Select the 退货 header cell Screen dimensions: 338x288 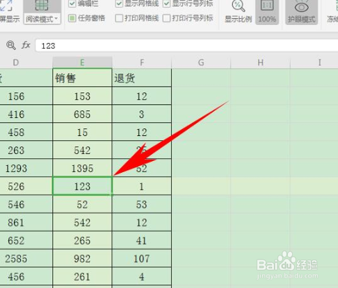[142, 78]
